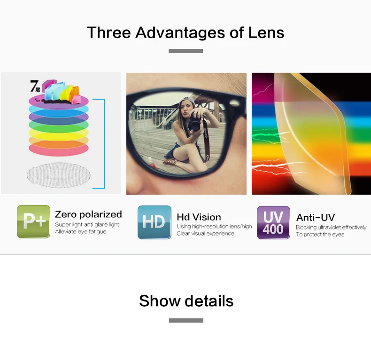Click the Show details heading
This screenshot has height=348, width=371.
tap(186, 301)
